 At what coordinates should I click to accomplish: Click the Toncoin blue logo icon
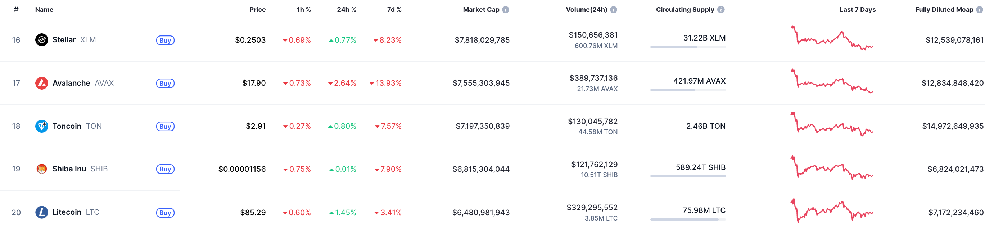pos(41,126)
